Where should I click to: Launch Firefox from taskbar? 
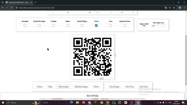coord(84,102)
